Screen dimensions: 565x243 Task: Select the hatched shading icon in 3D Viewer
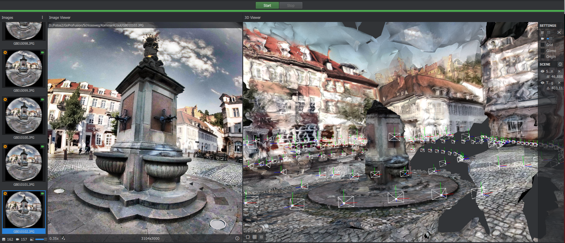coord(261,237)
